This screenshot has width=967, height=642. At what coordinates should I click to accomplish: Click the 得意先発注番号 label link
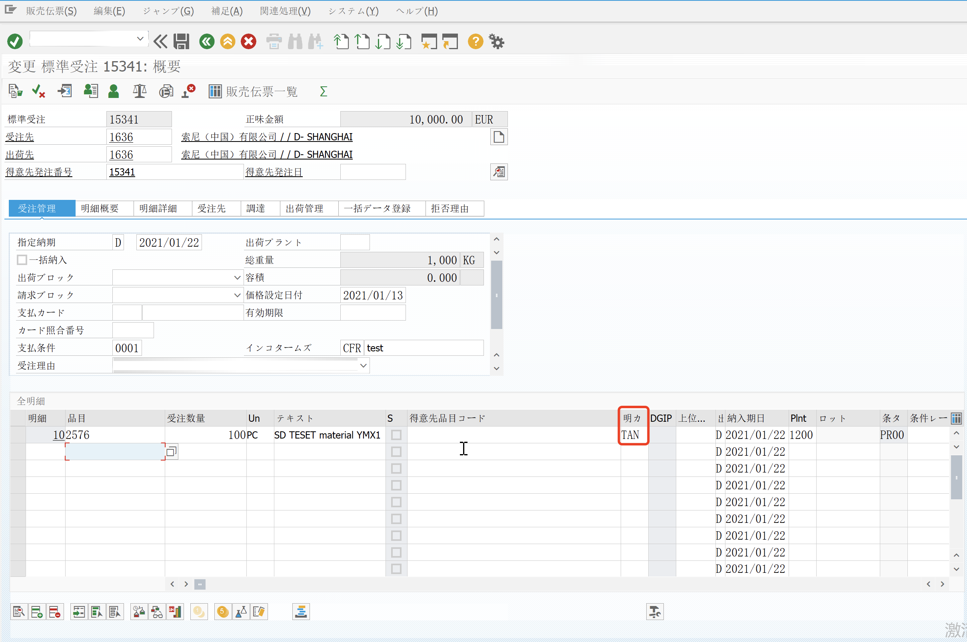click(x=39, y=172)
